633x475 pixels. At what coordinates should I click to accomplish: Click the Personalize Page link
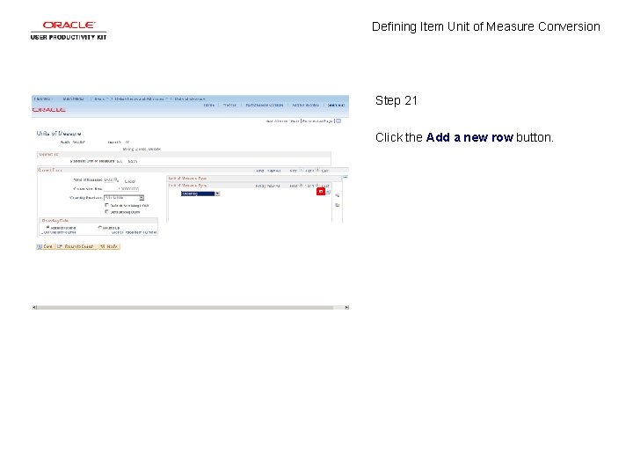click(317, 121)
